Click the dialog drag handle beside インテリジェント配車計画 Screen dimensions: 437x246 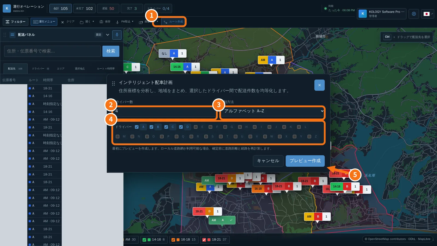[x=114, y=83]
